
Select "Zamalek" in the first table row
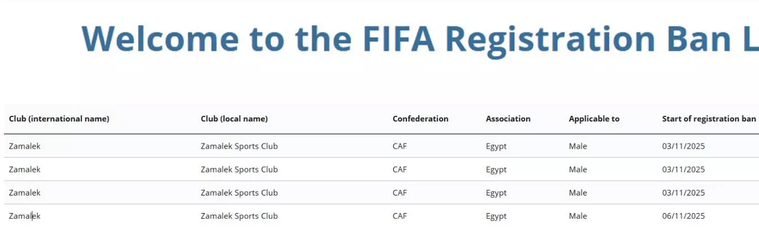coord(25,146)
